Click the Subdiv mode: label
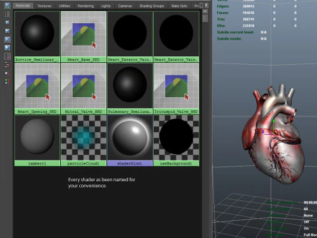 tap(229, 39)
